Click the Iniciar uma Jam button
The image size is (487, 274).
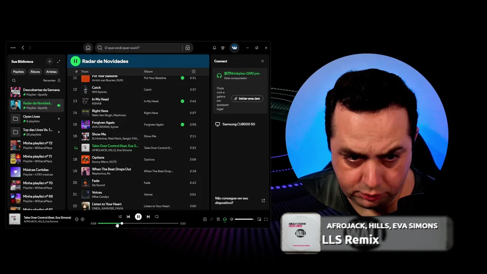click(x=247, y=98)
